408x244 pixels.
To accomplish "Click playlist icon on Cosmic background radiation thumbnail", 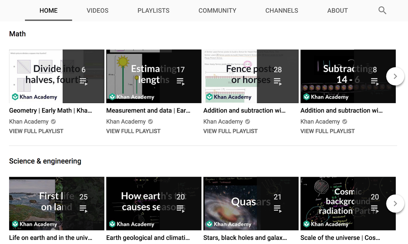I will point(375,209).
